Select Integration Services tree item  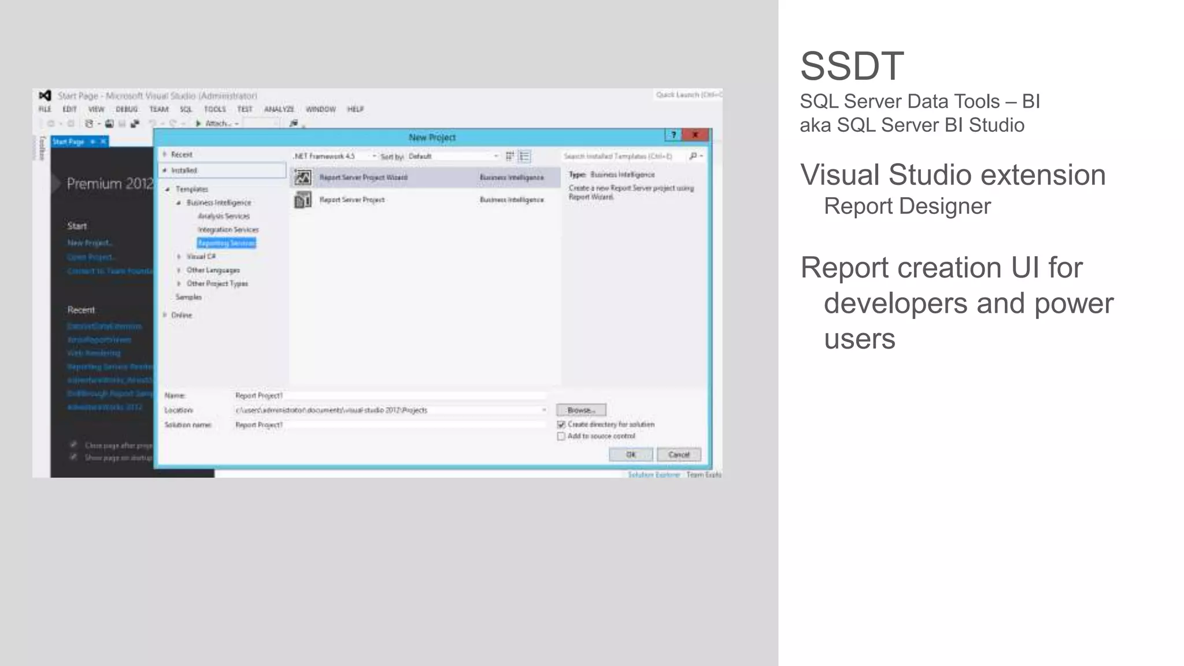click(228, 230)
